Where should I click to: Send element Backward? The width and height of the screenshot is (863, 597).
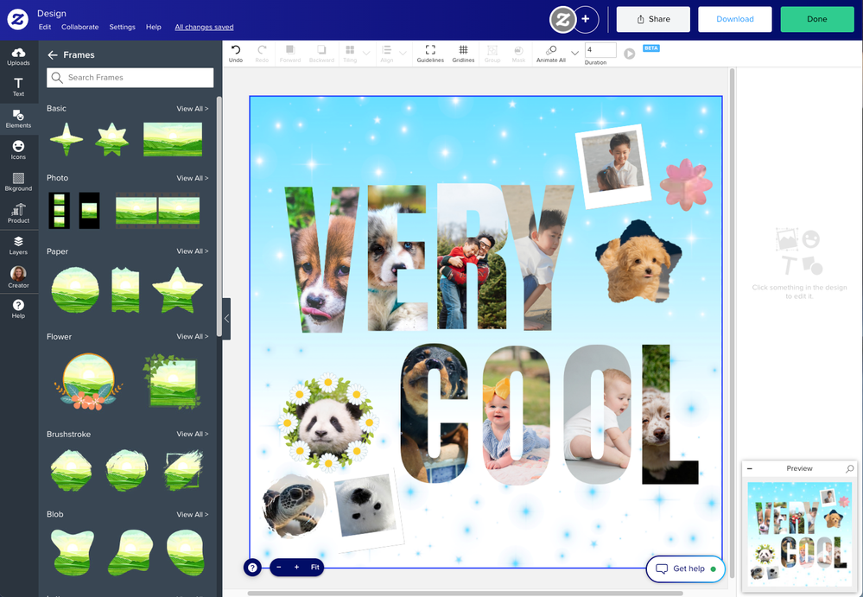(321, 54)
